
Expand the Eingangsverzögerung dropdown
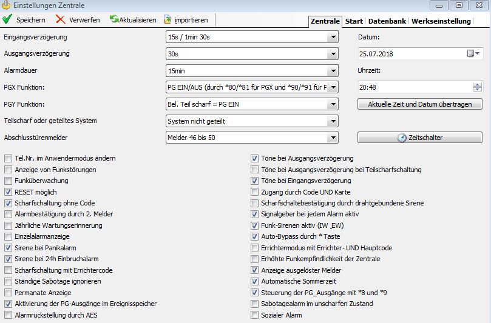click(x=332, y=38)
